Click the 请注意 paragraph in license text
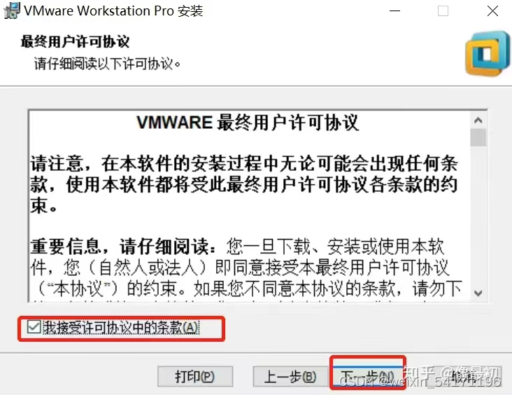The width and height of the screenshot is (512, 395). [x=244, y=184]
